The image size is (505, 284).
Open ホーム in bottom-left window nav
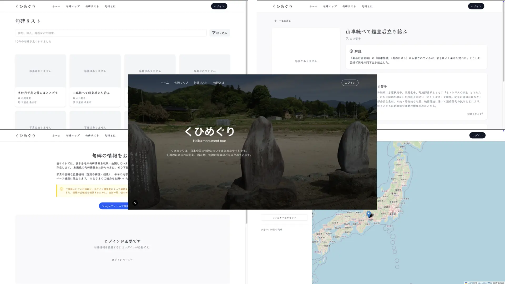point(56,135)
